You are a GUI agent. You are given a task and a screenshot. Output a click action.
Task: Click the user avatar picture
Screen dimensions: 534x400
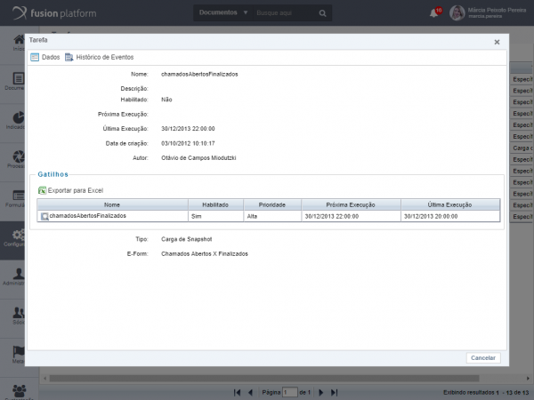[x=457, y=13]
